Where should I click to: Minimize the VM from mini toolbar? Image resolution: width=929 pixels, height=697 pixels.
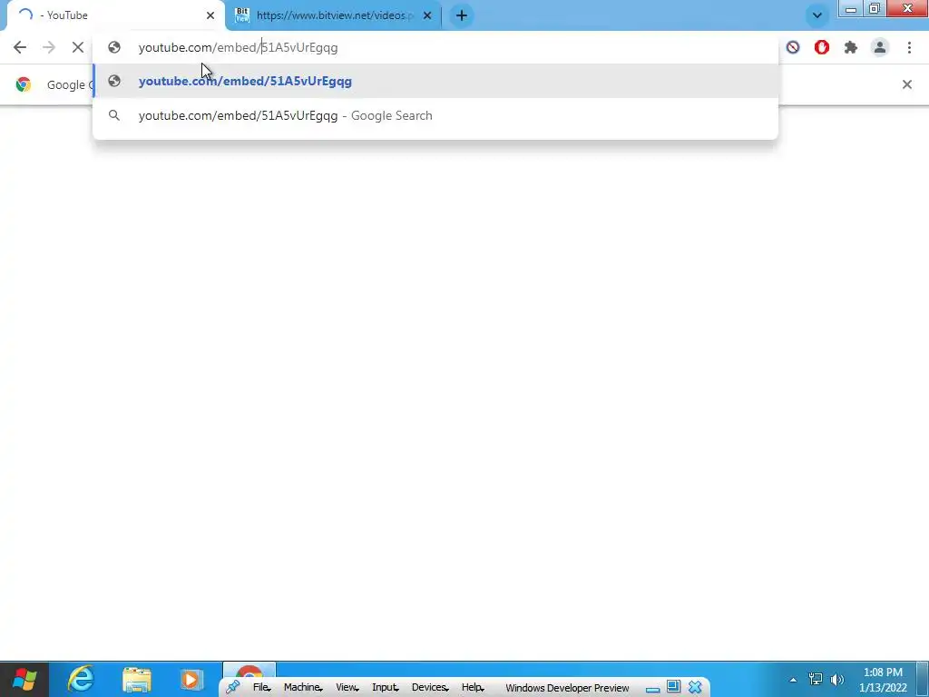(652, 688)
